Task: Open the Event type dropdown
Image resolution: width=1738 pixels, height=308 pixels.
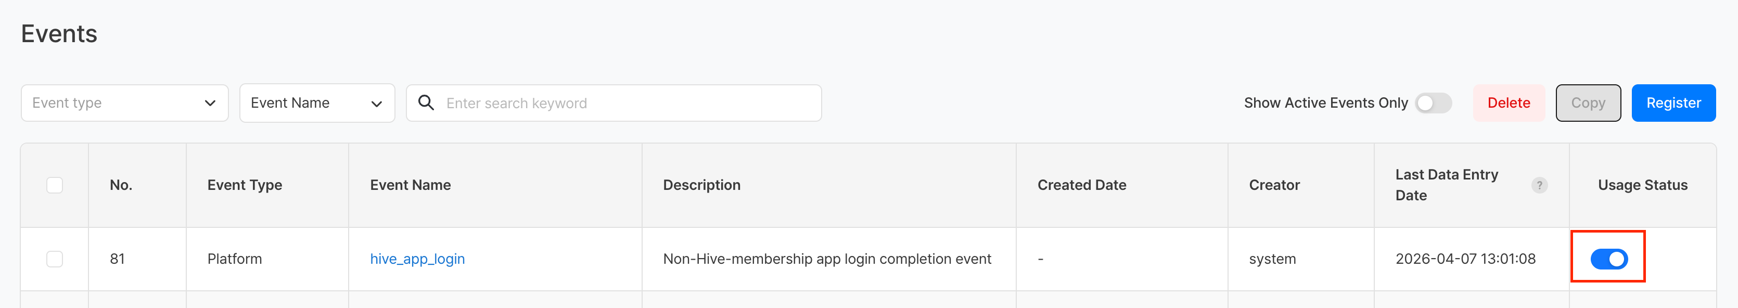Action: [124, 103]
